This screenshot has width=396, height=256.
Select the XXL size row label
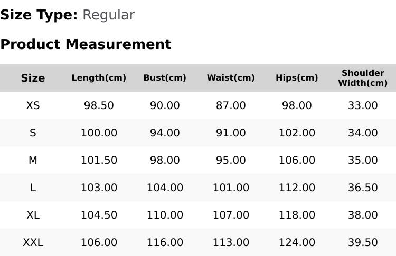coord(33,243)
